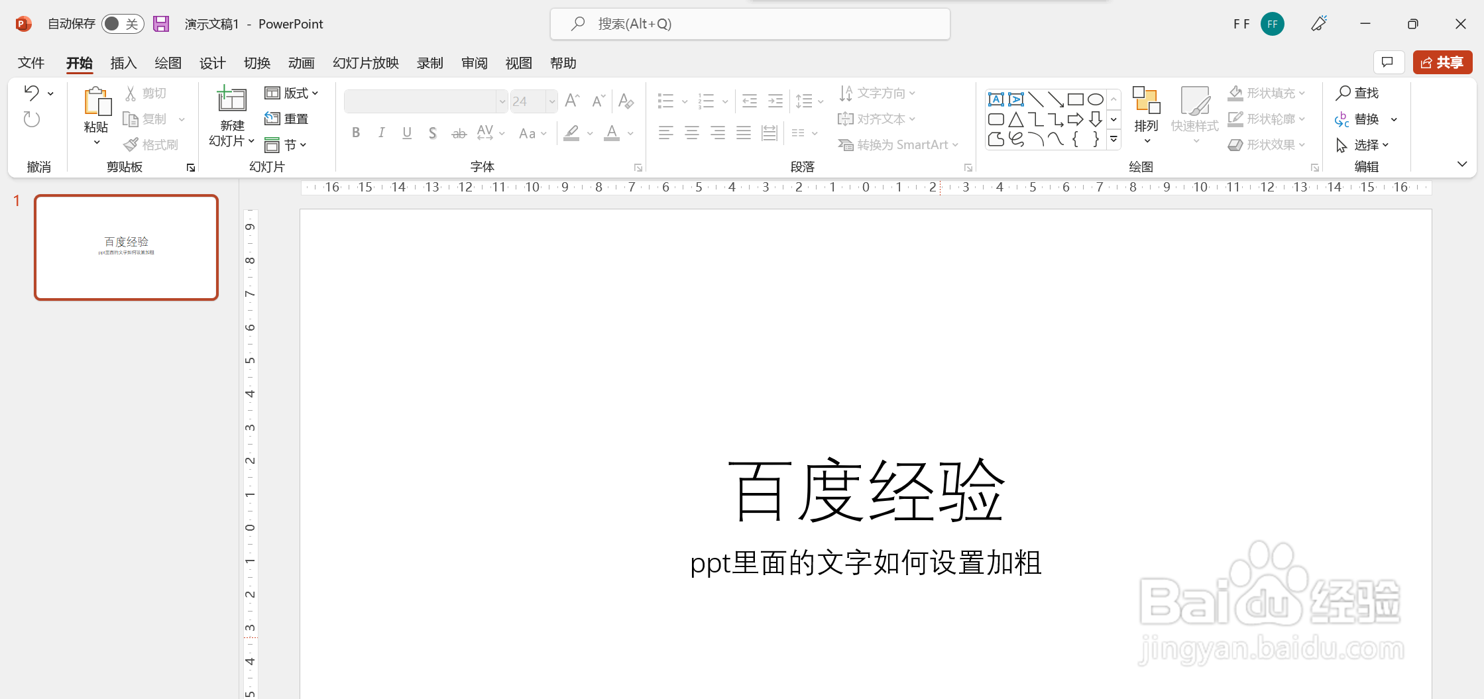1484x699 pixels.
Task: Decrease font size with smaller A icon
Action: point(599,101)
